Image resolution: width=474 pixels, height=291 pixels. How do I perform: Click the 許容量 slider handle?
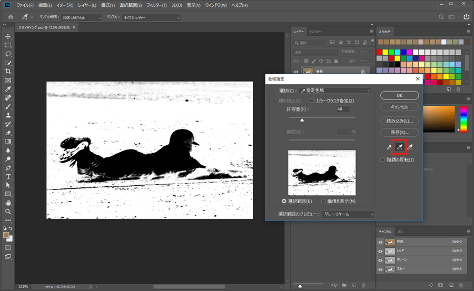pos(302,120)
